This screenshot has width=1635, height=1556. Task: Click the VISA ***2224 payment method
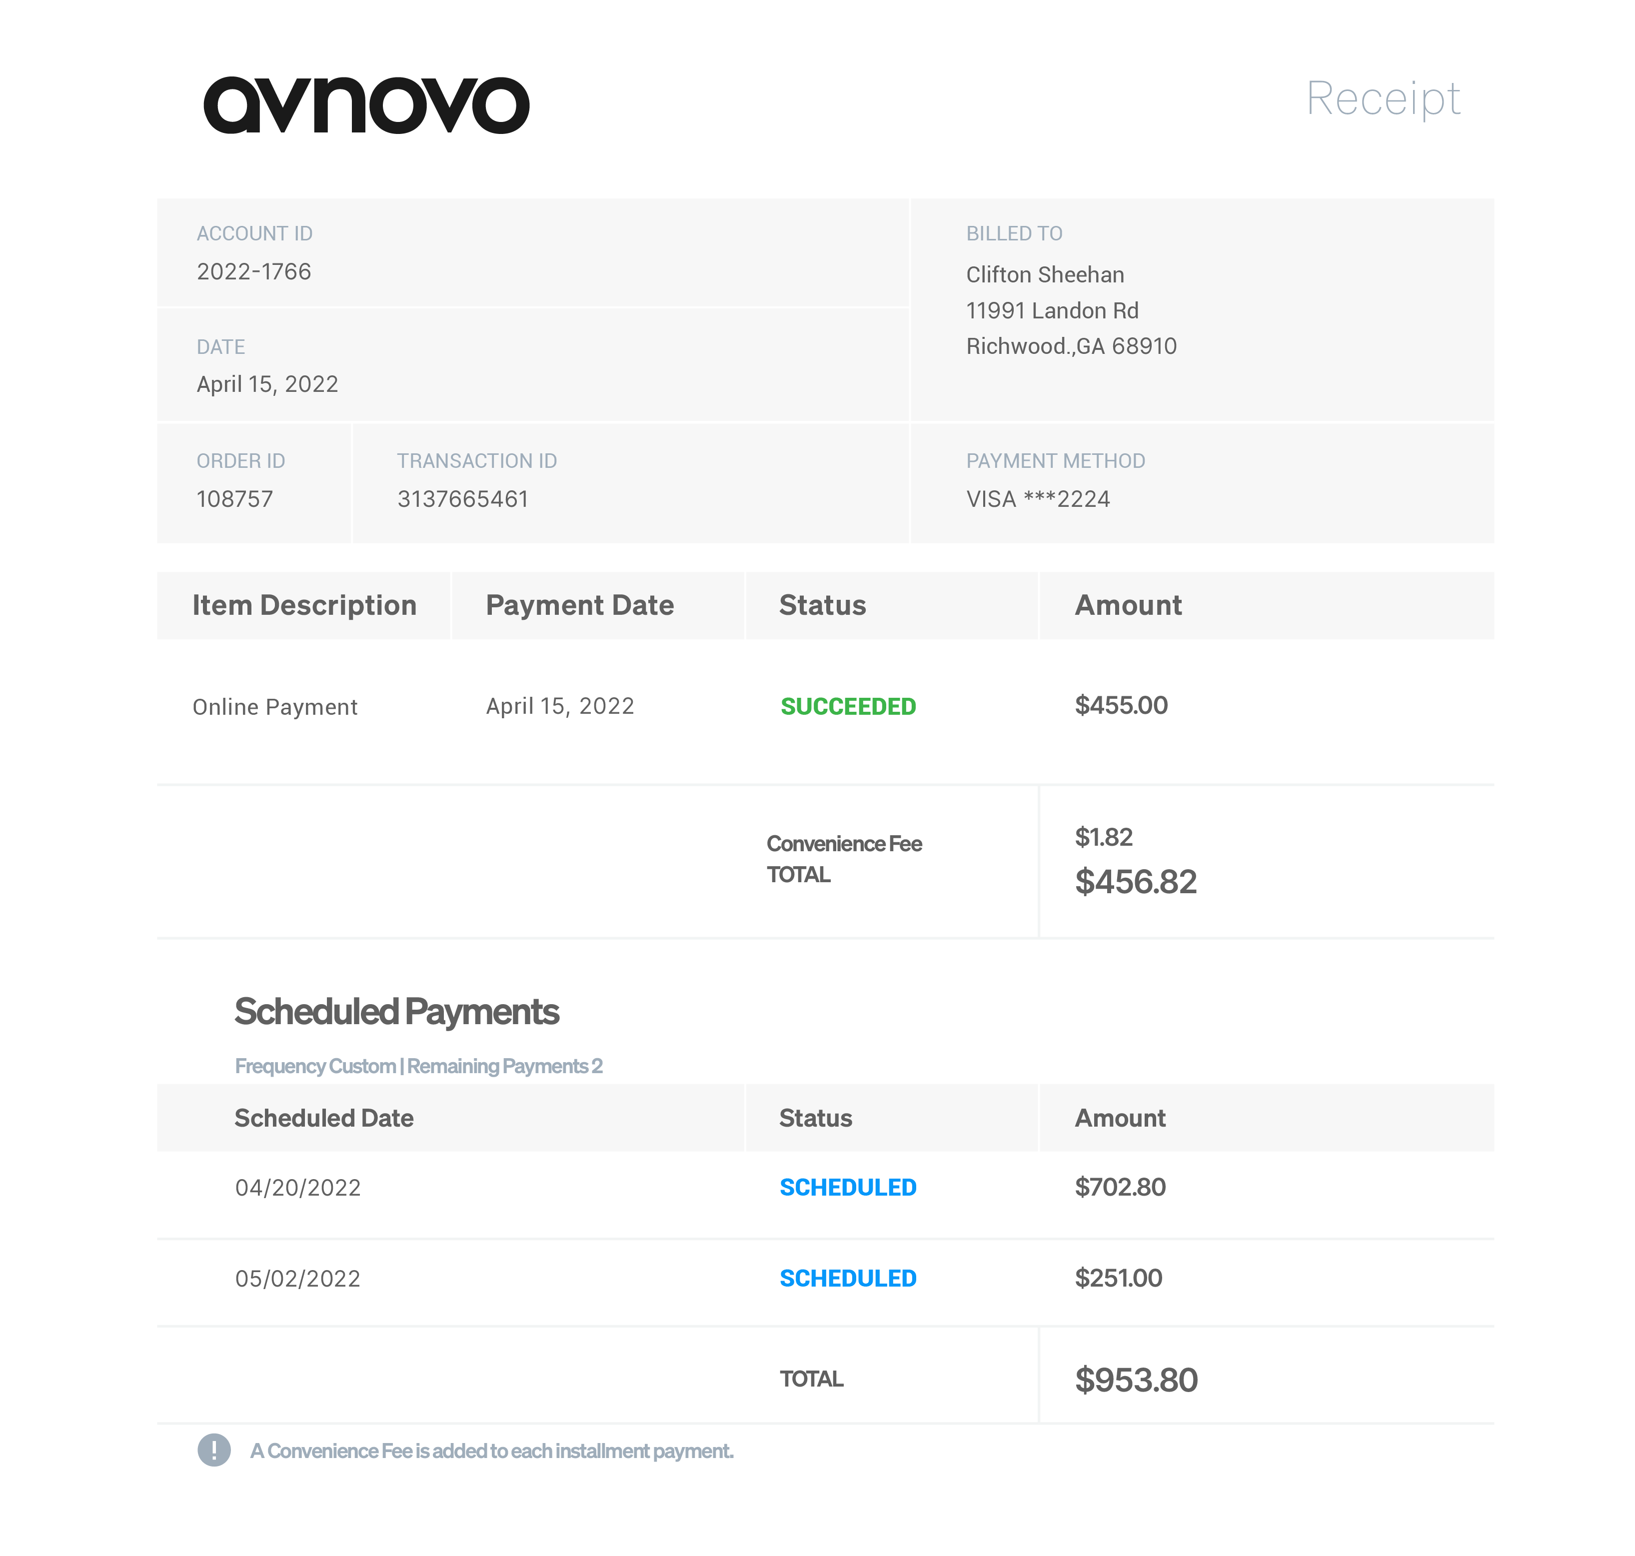[x=1038, y=499]
